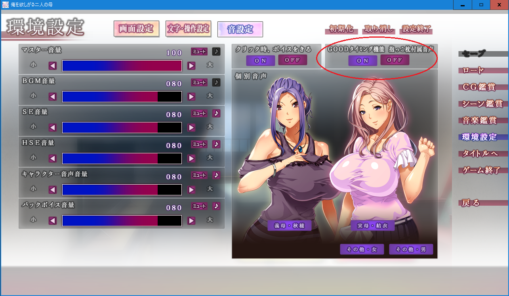Maximize the game window

(481, 4)
